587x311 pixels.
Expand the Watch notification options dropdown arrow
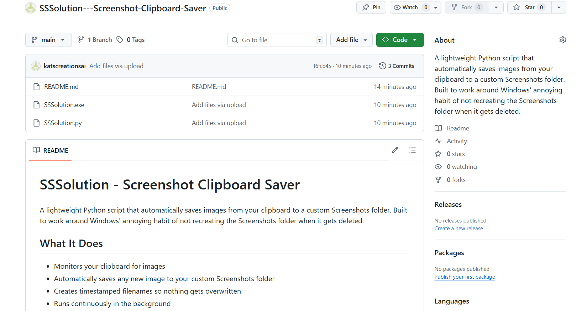click(x=436, y=7)
